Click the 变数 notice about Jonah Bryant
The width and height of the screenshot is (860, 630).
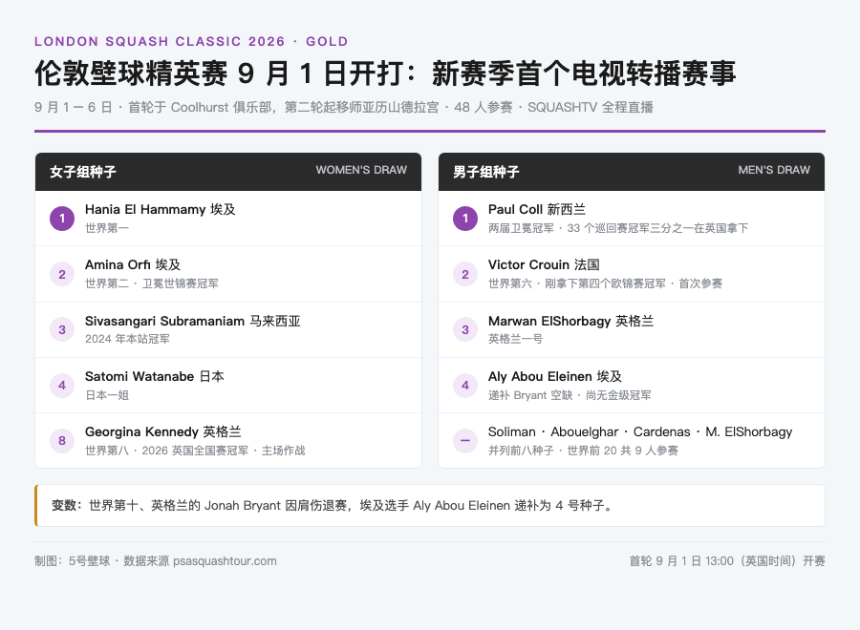coord(430,505)
